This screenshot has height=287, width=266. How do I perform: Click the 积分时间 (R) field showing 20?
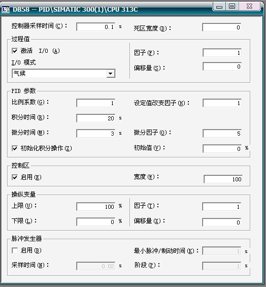click(x=95, y=118)
